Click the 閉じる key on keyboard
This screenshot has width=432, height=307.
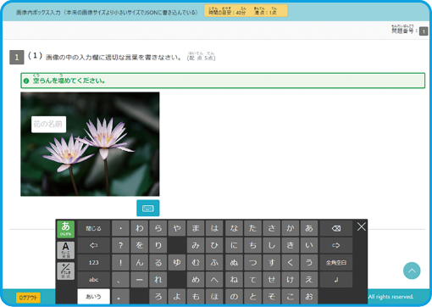93,228
